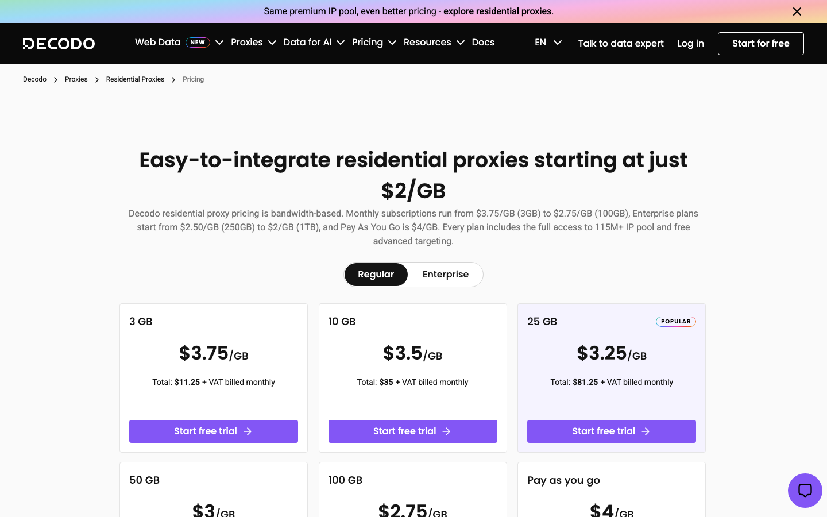Dismiss the promo banner with X
The width and height of the screenshot is (827, 517).
pyautogui.click(x=797, y=11)
